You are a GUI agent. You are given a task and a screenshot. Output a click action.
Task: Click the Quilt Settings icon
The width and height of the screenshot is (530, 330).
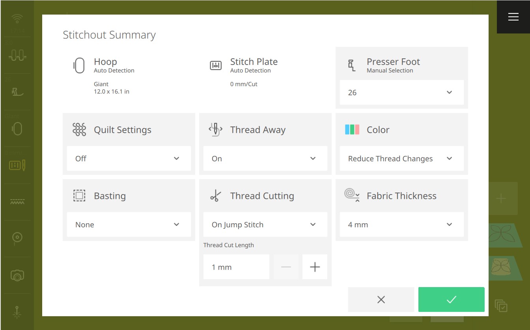pyautogui.click(x=79, y=130)
